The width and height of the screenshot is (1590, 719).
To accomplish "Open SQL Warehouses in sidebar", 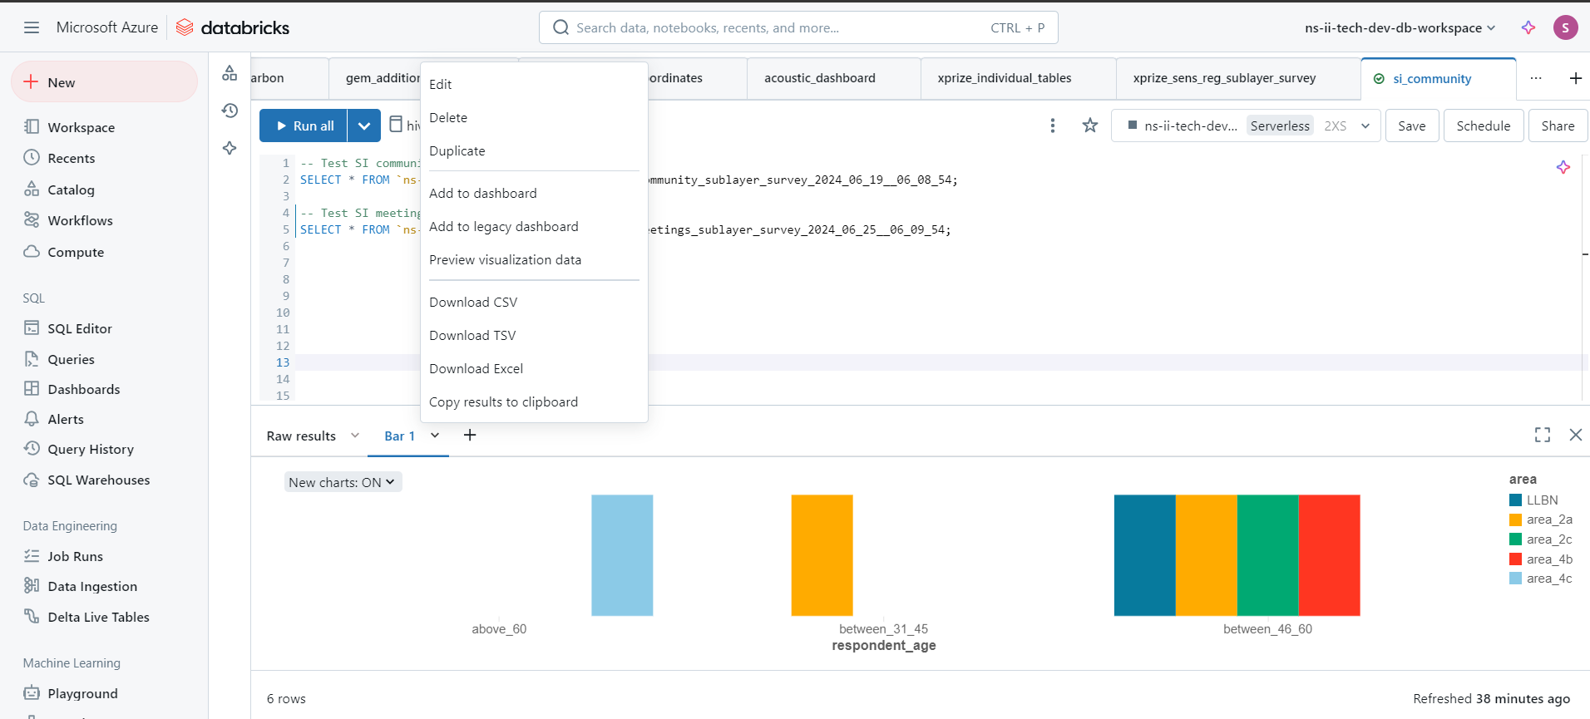I will click(x=99, y=480).
